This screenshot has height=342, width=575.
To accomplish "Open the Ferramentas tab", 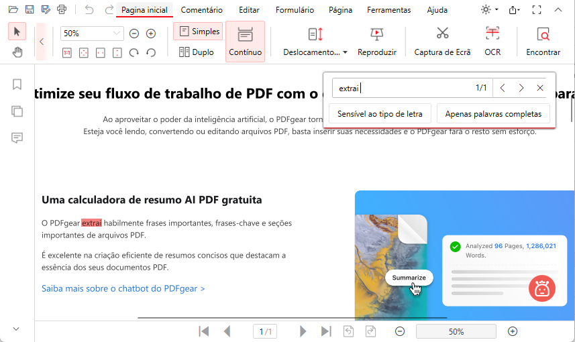I will (388, 10).
